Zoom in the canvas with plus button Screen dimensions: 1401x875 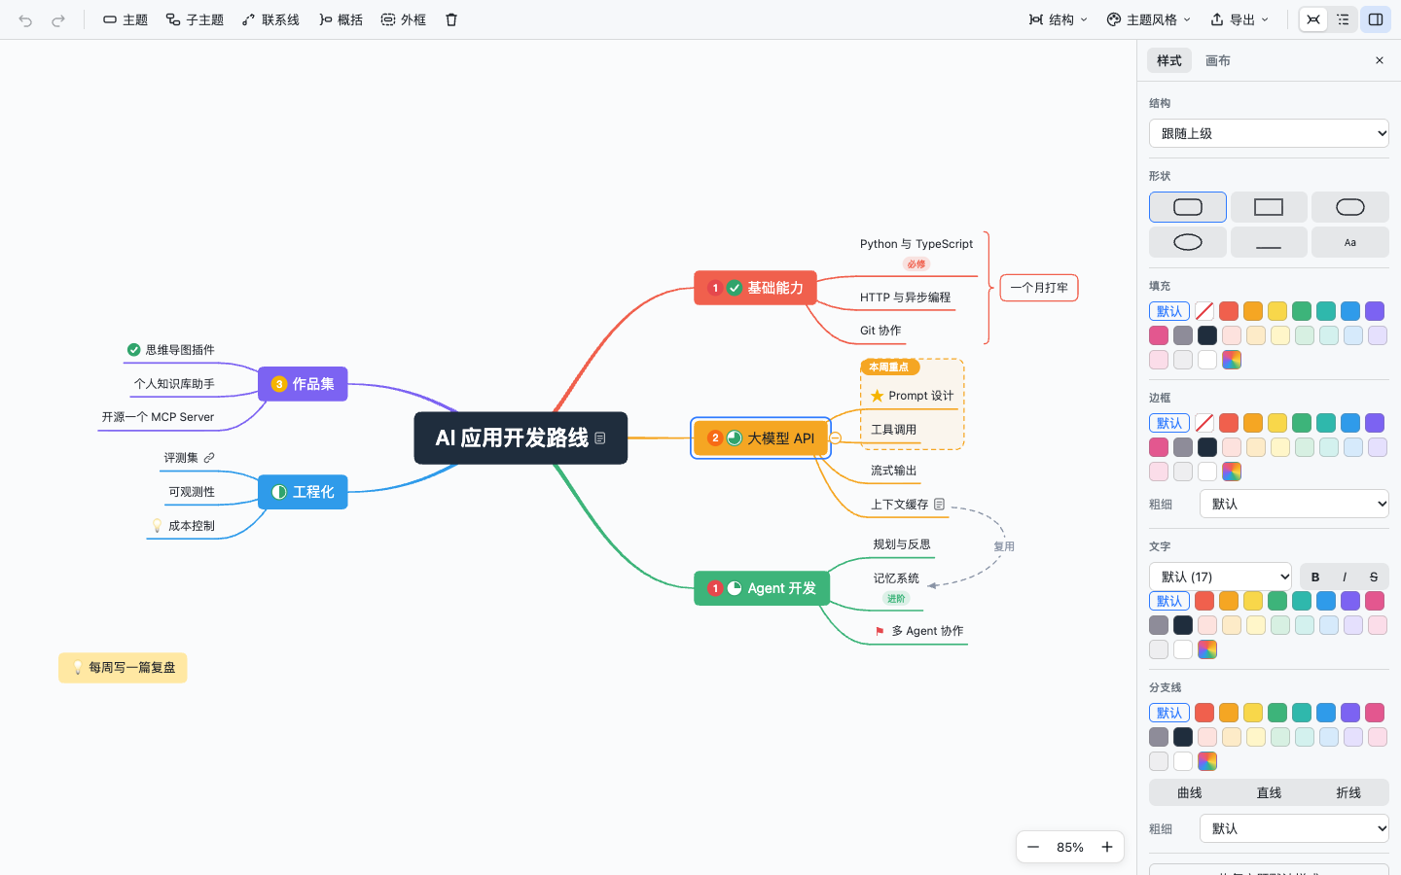tap(1107, 847)
